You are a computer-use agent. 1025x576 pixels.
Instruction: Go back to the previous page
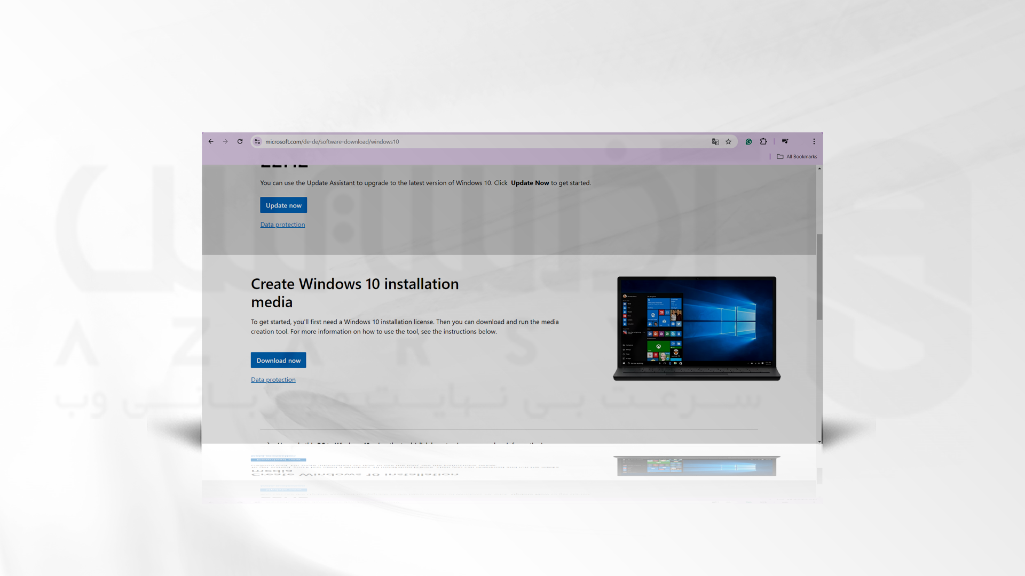click(x=211, y=141)
